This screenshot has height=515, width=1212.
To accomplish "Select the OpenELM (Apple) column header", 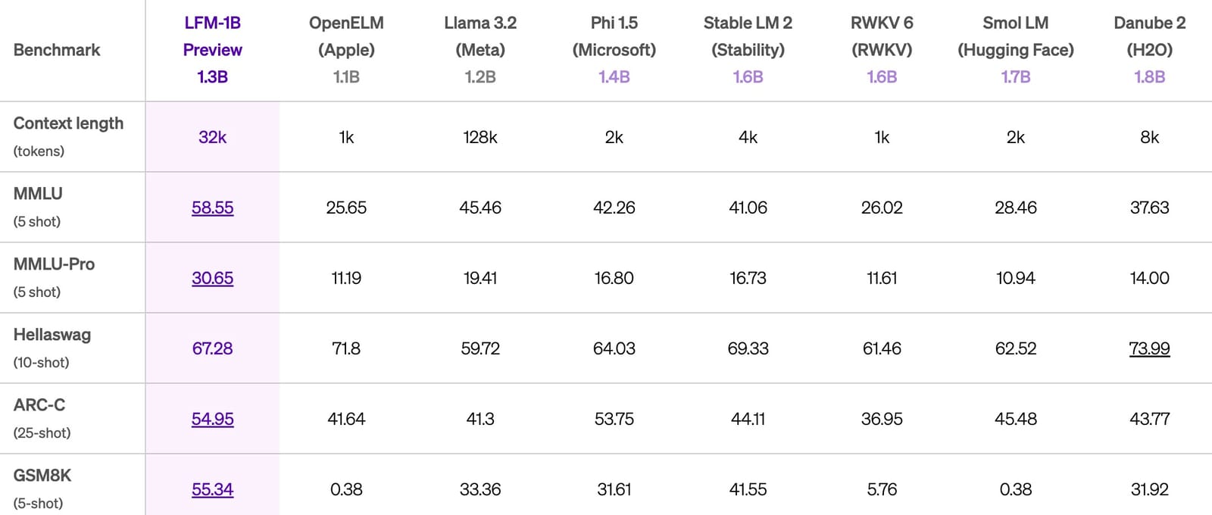I will [346, 50].
